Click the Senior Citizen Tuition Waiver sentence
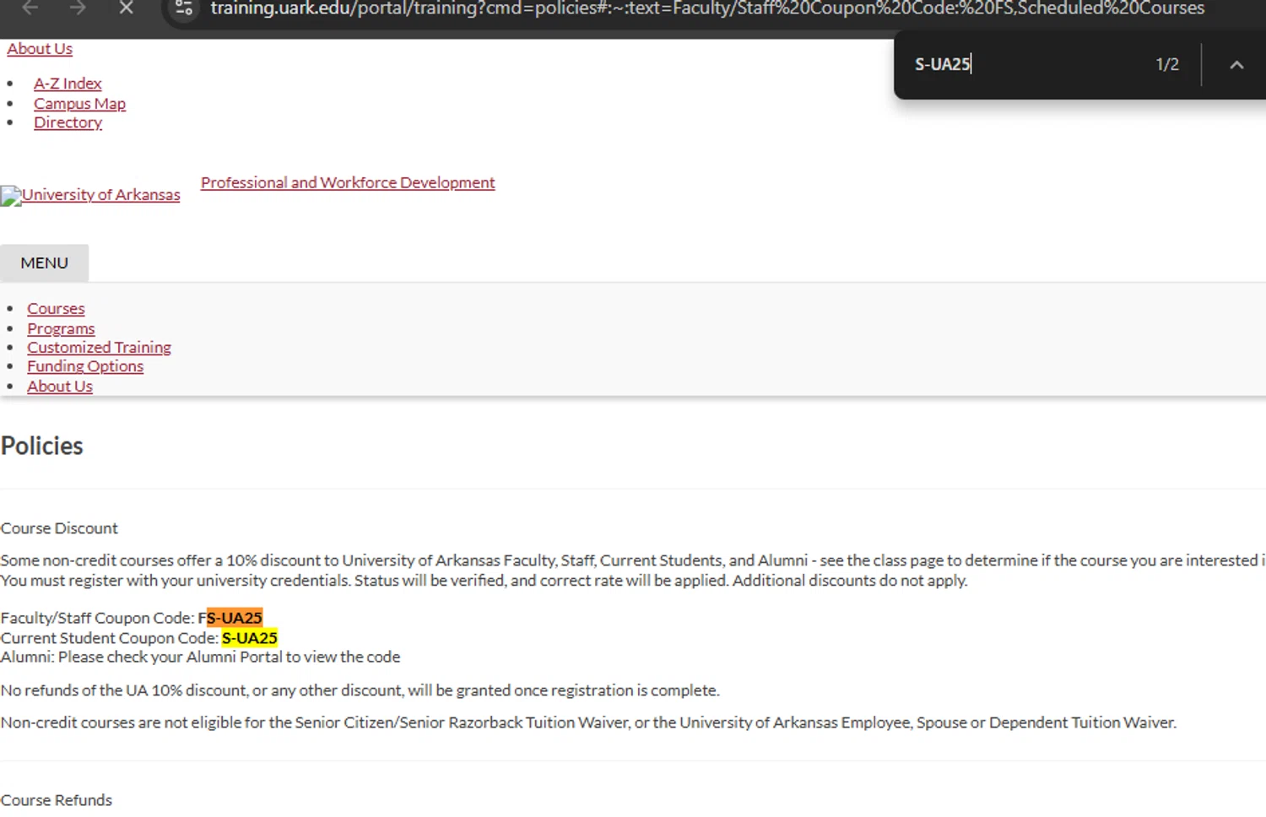The image size is (1266, 817). [x=588, y=722]
